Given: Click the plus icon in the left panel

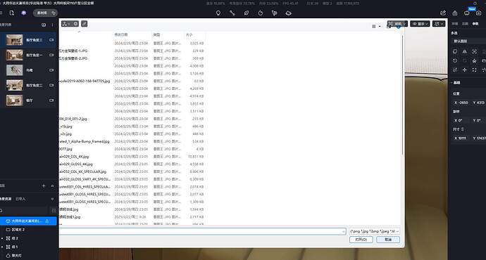Looking at the screenshot, I should (44, 186).
